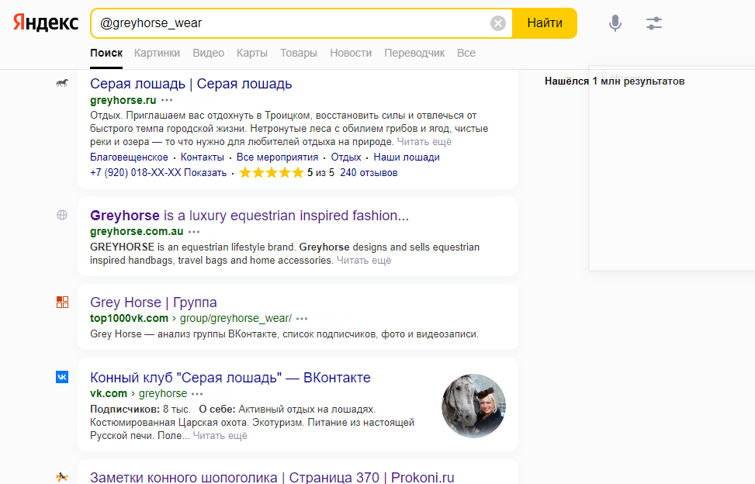This screenshot has width=755, height=484.
Task: Expand the Все services menu
Action: 466,53
